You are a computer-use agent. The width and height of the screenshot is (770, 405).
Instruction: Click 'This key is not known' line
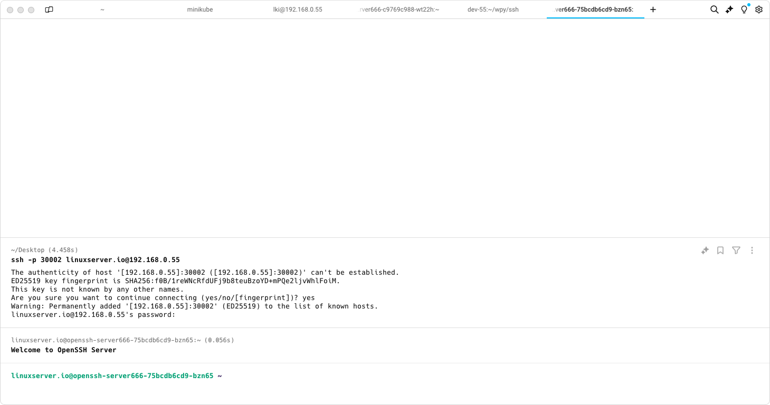(97, 290)
